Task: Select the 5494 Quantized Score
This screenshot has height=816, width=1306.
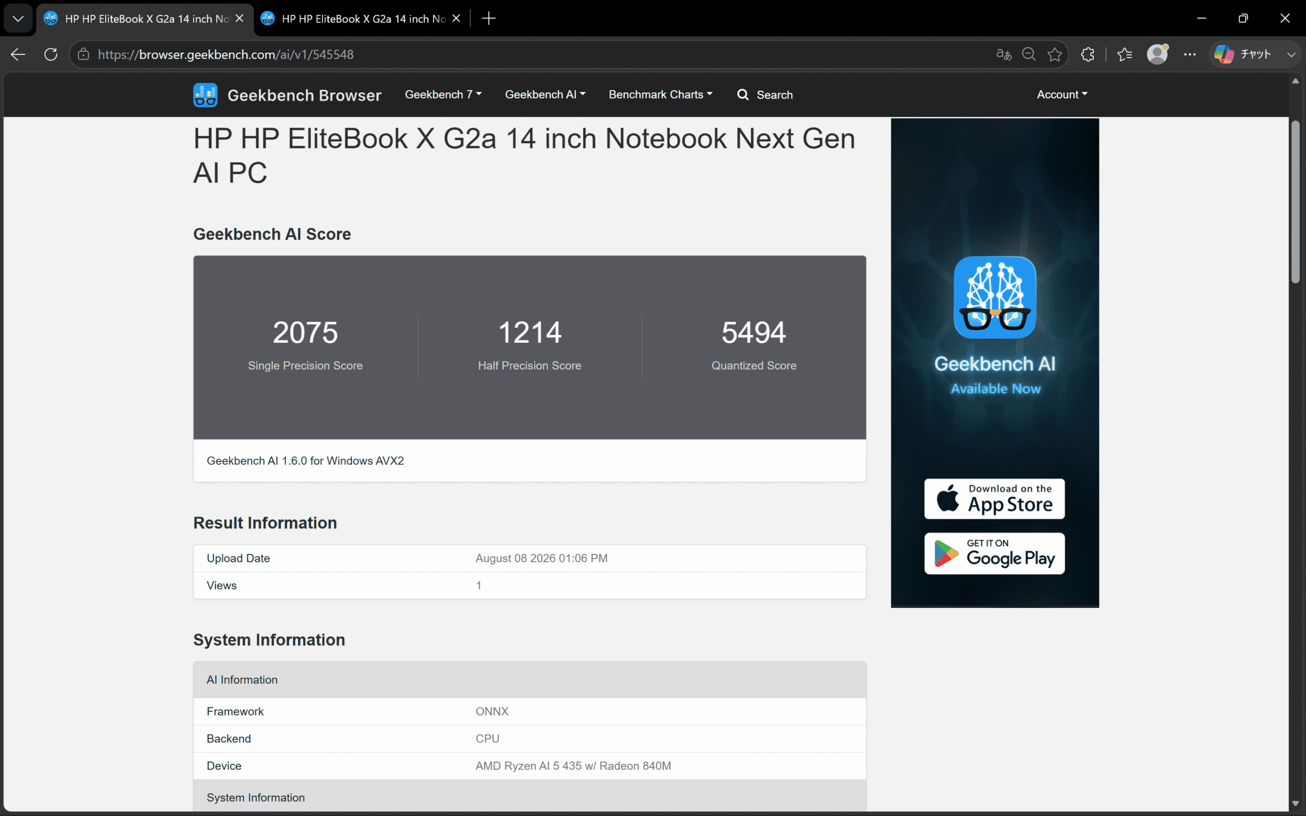Action: click(754, 333)
